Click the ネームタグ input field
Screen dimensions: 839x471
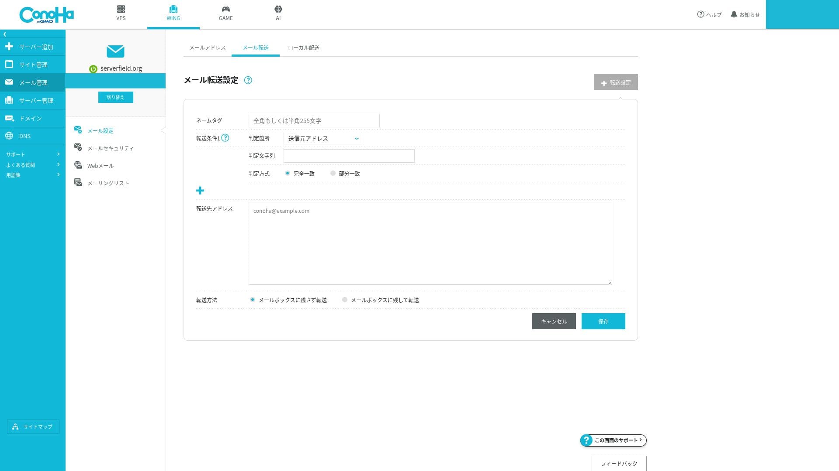(314, 121)
